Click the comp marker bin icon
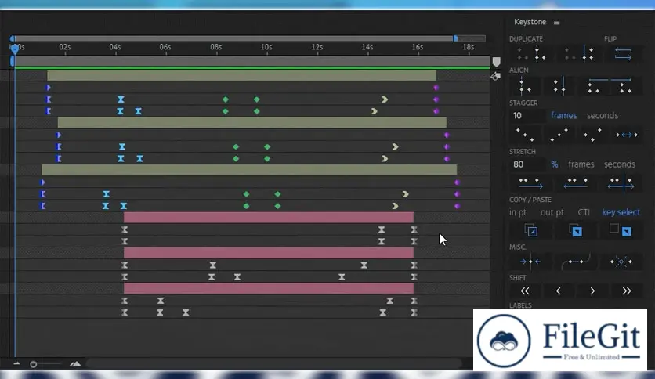Image resolution: width=655 pixels, height=379 pixels. pyautogui.click(x=496, y=62)
